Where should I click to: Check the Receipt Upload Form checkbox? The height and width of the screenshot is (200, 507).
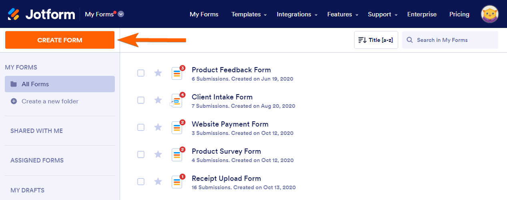(141, 182)
